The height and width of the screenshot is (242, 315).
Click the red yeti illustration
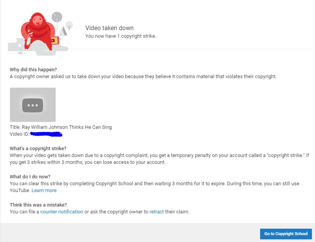pyautogui.click(x=38, y=31)
